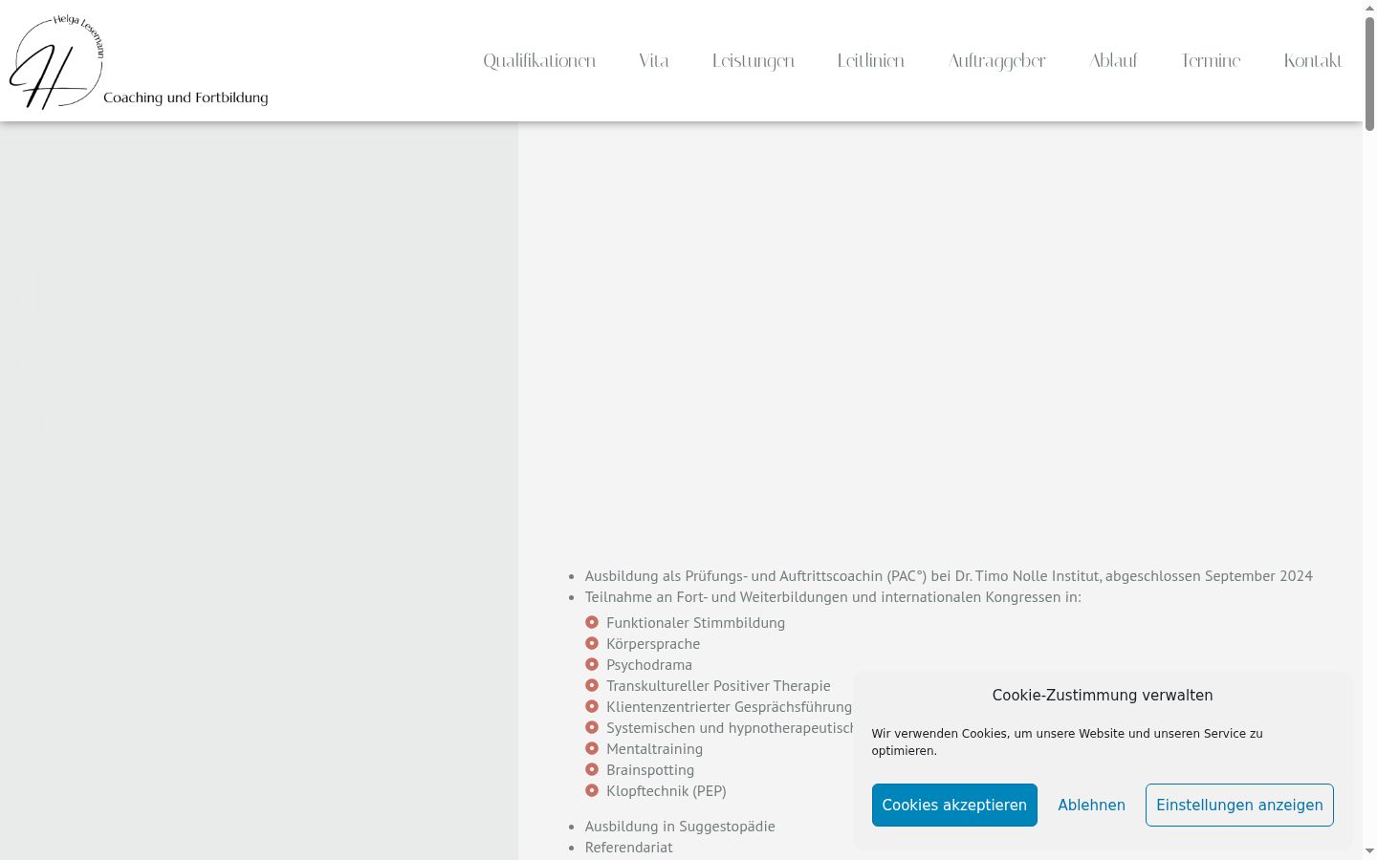Click the 'Coaching und Fortbildung' tagline
Screen dimensions: 1377x860
(186, 97)
